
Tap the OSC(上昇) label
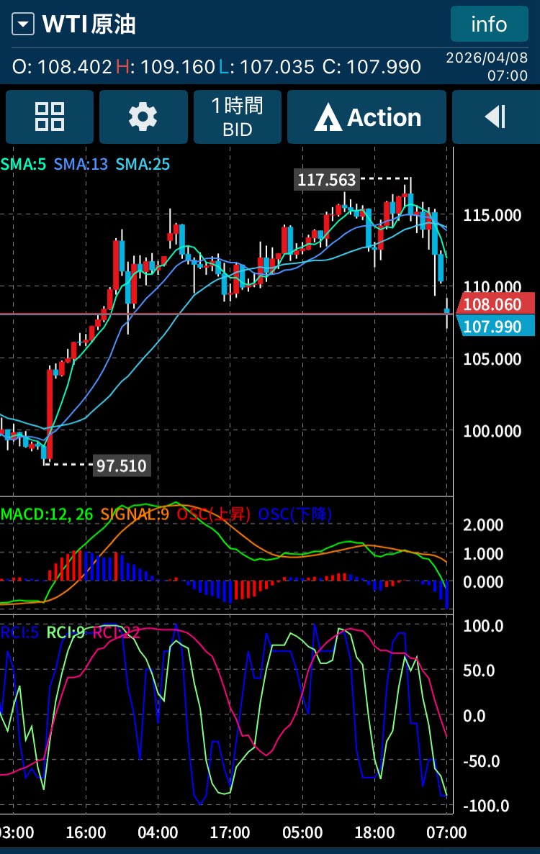coord(214,514)
